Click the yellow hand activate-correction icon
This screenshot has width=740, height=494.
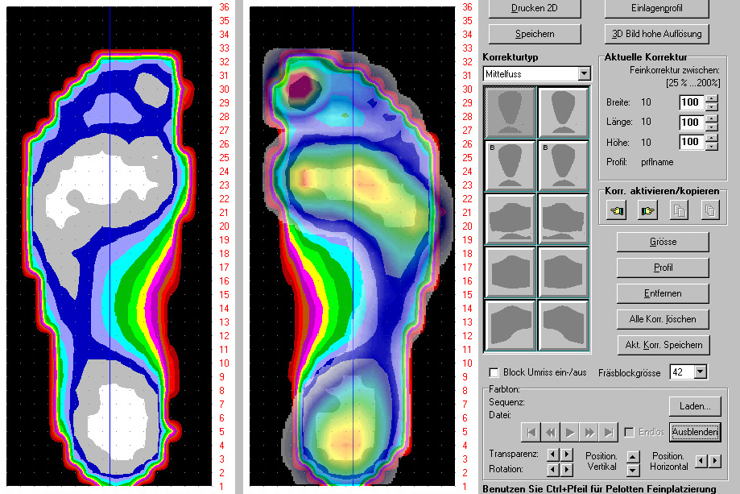[x=618, y=210]
